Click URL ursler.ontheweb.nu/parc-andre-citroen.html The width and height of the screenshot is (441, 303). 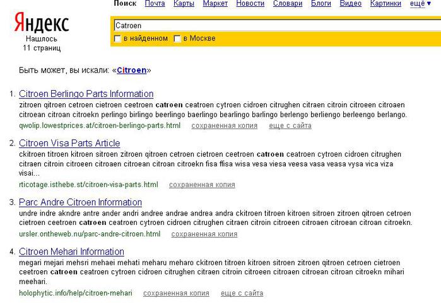tap(90, 234)
